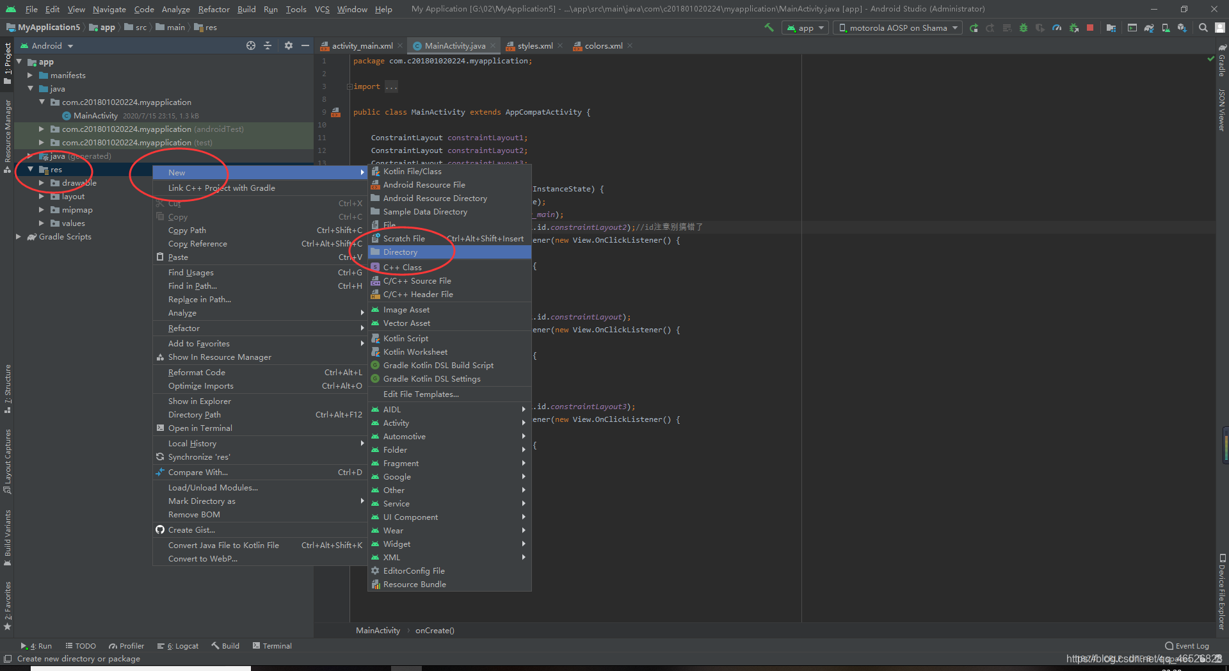Open the motorola AOSP device dropdown
1229x671 pixels.
click(897, 28)
